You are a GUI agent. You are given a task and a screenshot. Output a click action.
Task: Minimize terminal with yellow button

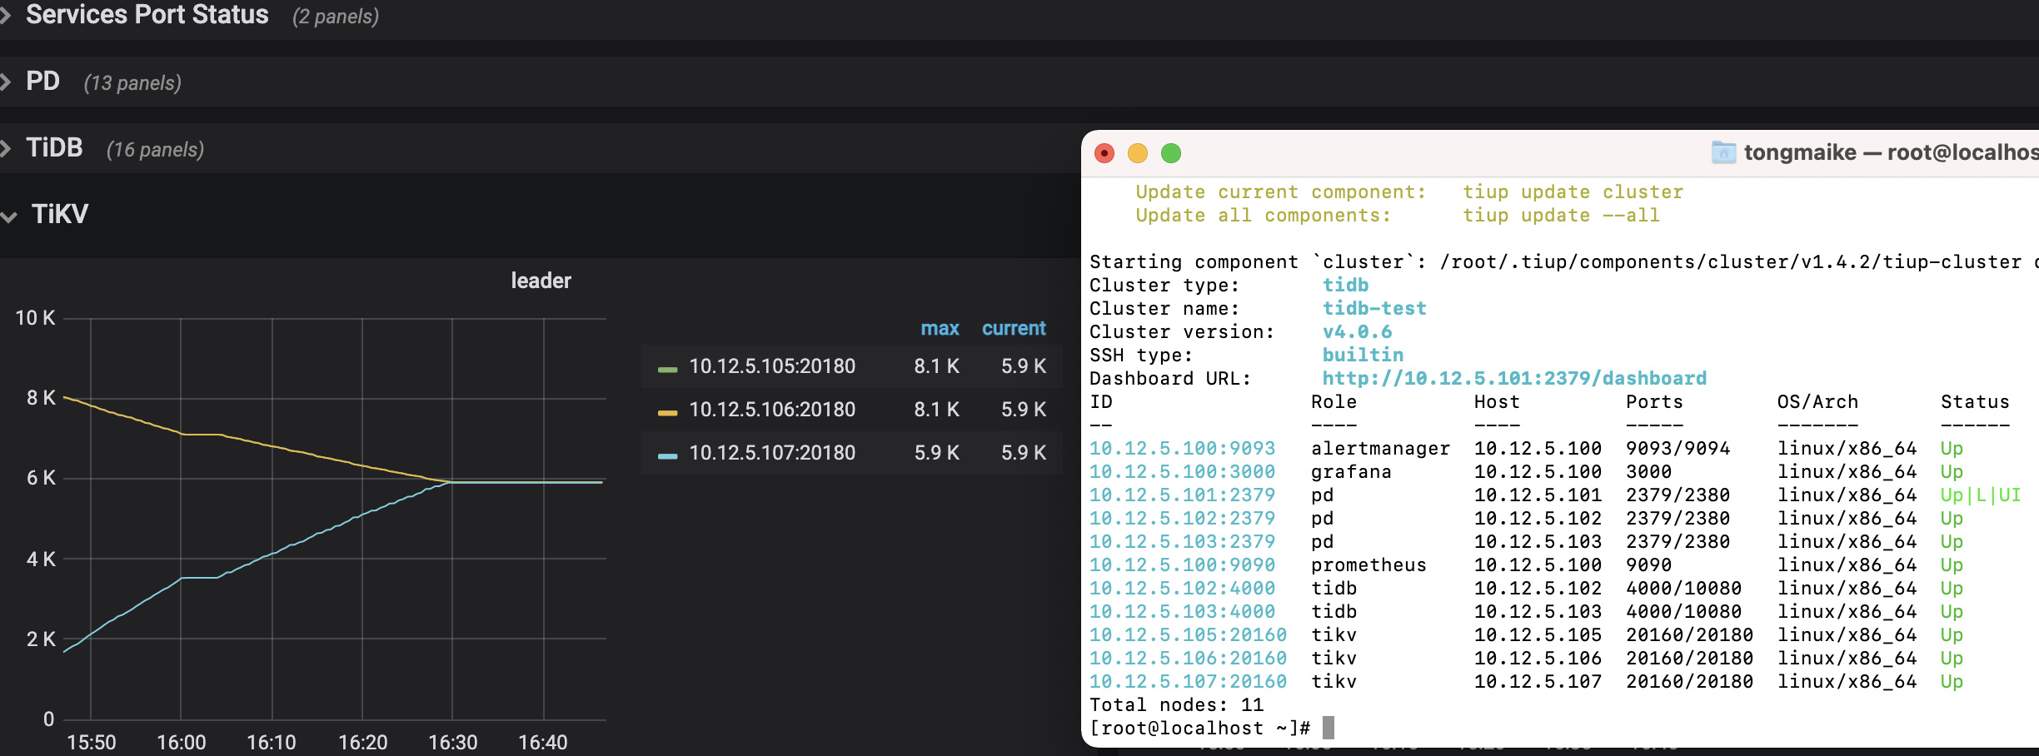[1138, 153]
